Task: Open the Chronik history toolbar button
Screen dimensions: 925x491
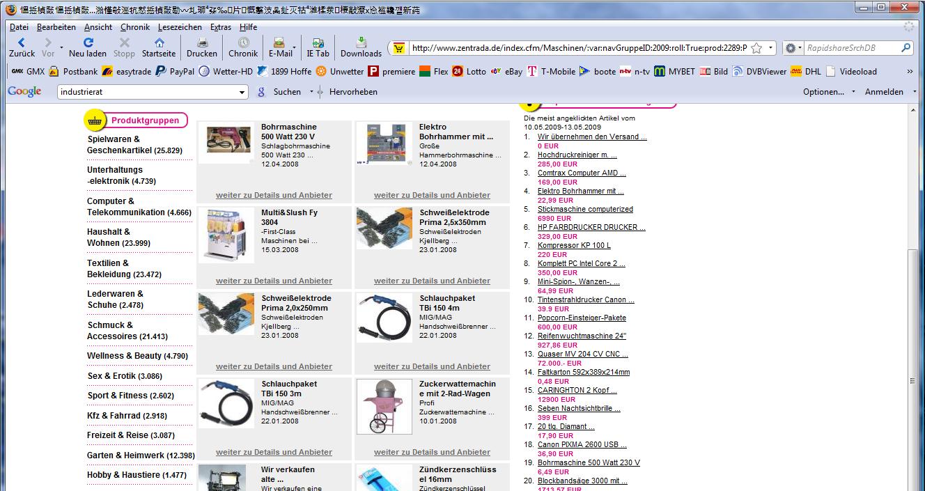Action: tap(243, 47)
